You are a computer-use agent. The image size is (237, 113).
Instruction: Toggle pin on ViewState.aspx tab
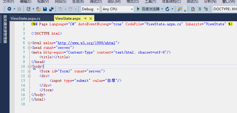85,19
